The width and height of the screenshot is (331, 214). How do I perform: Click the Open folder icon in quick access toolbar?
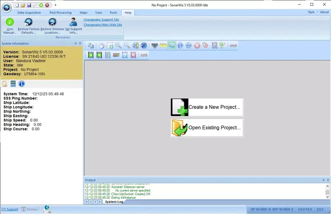[23, 5]
